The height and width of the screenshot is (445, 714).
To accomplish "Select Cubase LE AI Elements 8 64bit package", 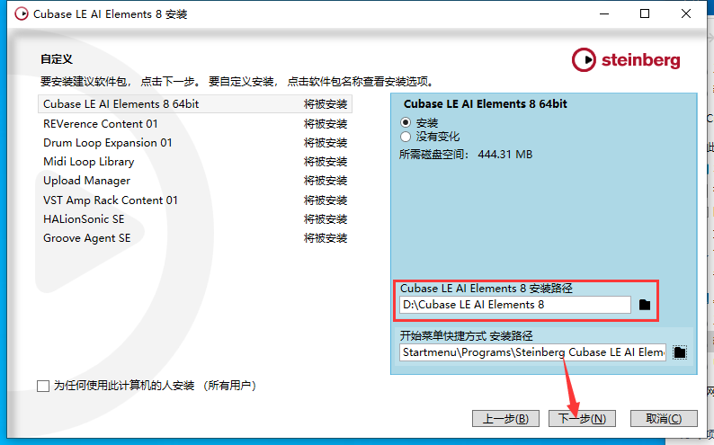I will point(195,104).
